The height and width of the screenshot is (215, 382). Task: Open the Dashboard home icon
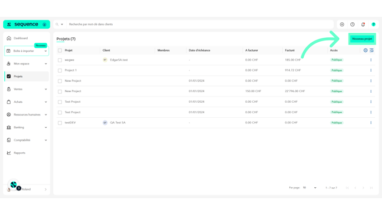[9, 38]
